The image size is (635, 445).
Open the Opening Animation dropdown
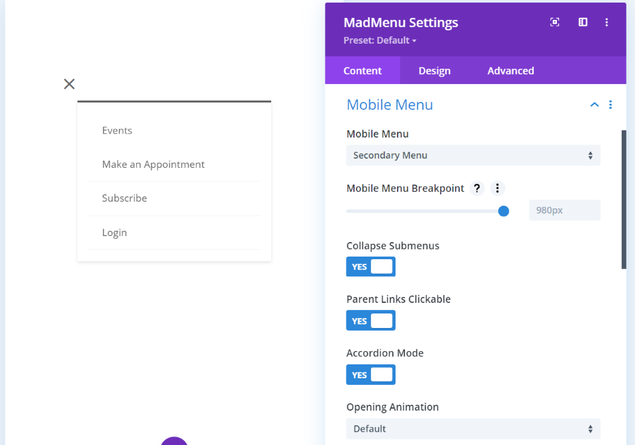coord(473,428)
